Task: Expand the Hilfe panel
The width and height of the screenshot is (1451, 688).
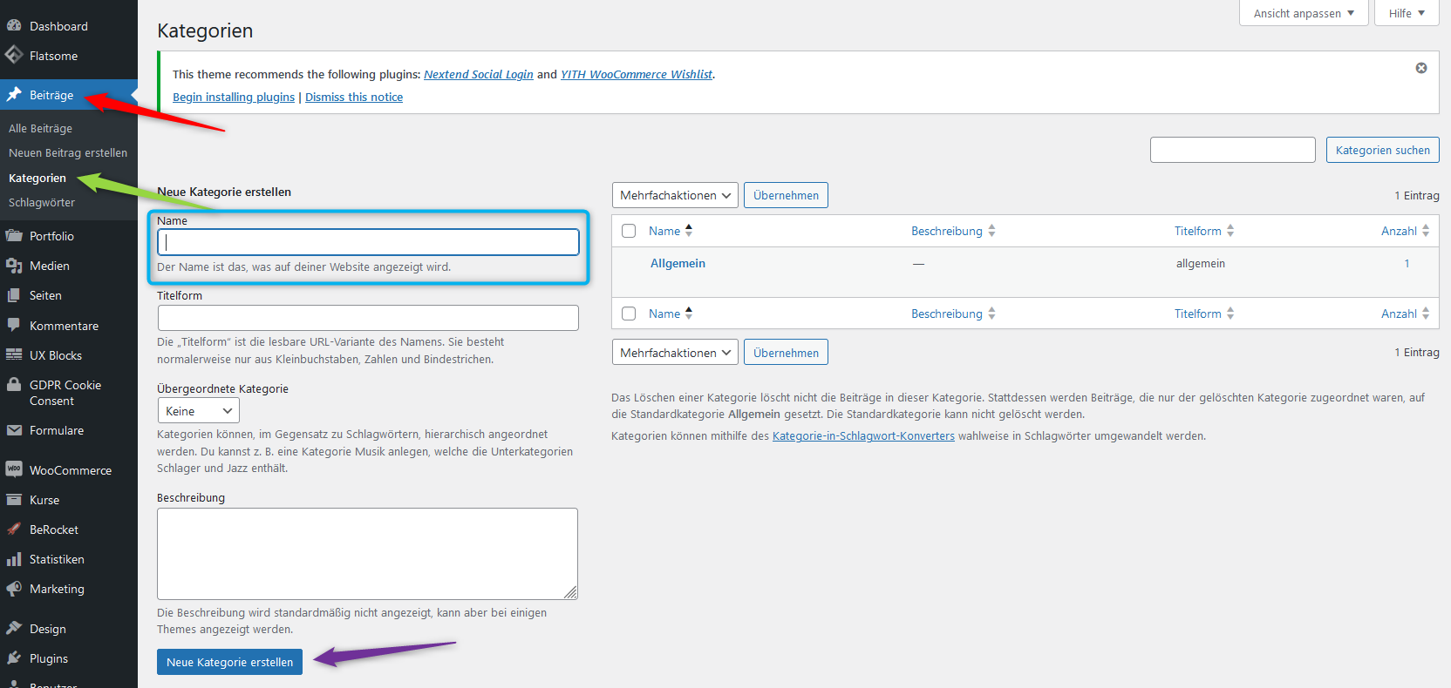Action: [x=1407, y=13]
